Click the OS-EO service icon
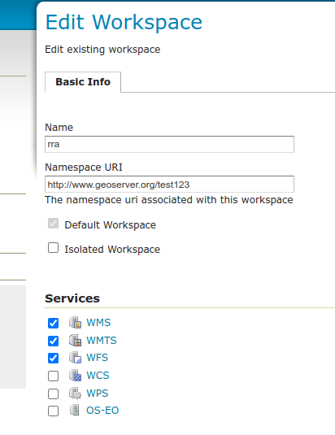 point(75,410)
